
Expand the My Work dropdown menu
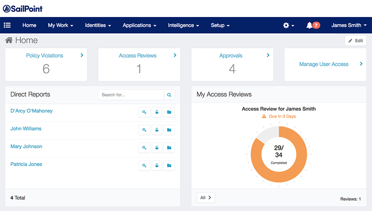[x=61, y=25]
